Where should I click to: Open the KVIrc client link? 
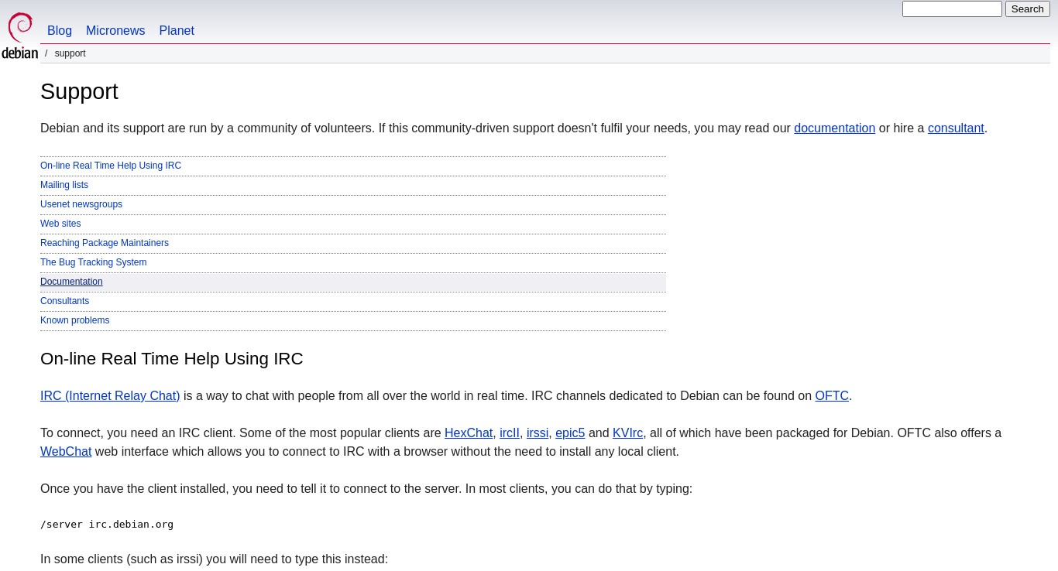[627, 433]
